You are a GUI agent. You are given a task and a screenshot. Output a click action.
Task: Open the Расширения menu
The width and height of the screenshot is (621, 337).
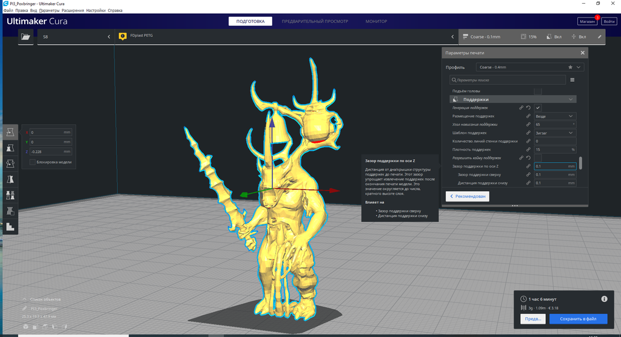click(x=72, y=11)
